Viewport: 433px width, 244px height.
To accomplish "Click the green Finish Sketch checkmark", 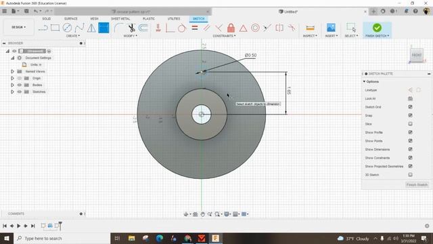I will point(377,28).
